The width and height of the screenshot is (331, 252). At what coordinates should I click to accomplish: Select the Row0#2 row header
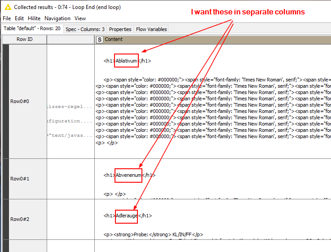(x=20, y=219)
